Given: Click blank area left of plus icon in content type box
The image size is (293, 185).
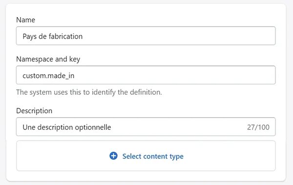Looking at the screenshot, I should (x=62, y=156).
